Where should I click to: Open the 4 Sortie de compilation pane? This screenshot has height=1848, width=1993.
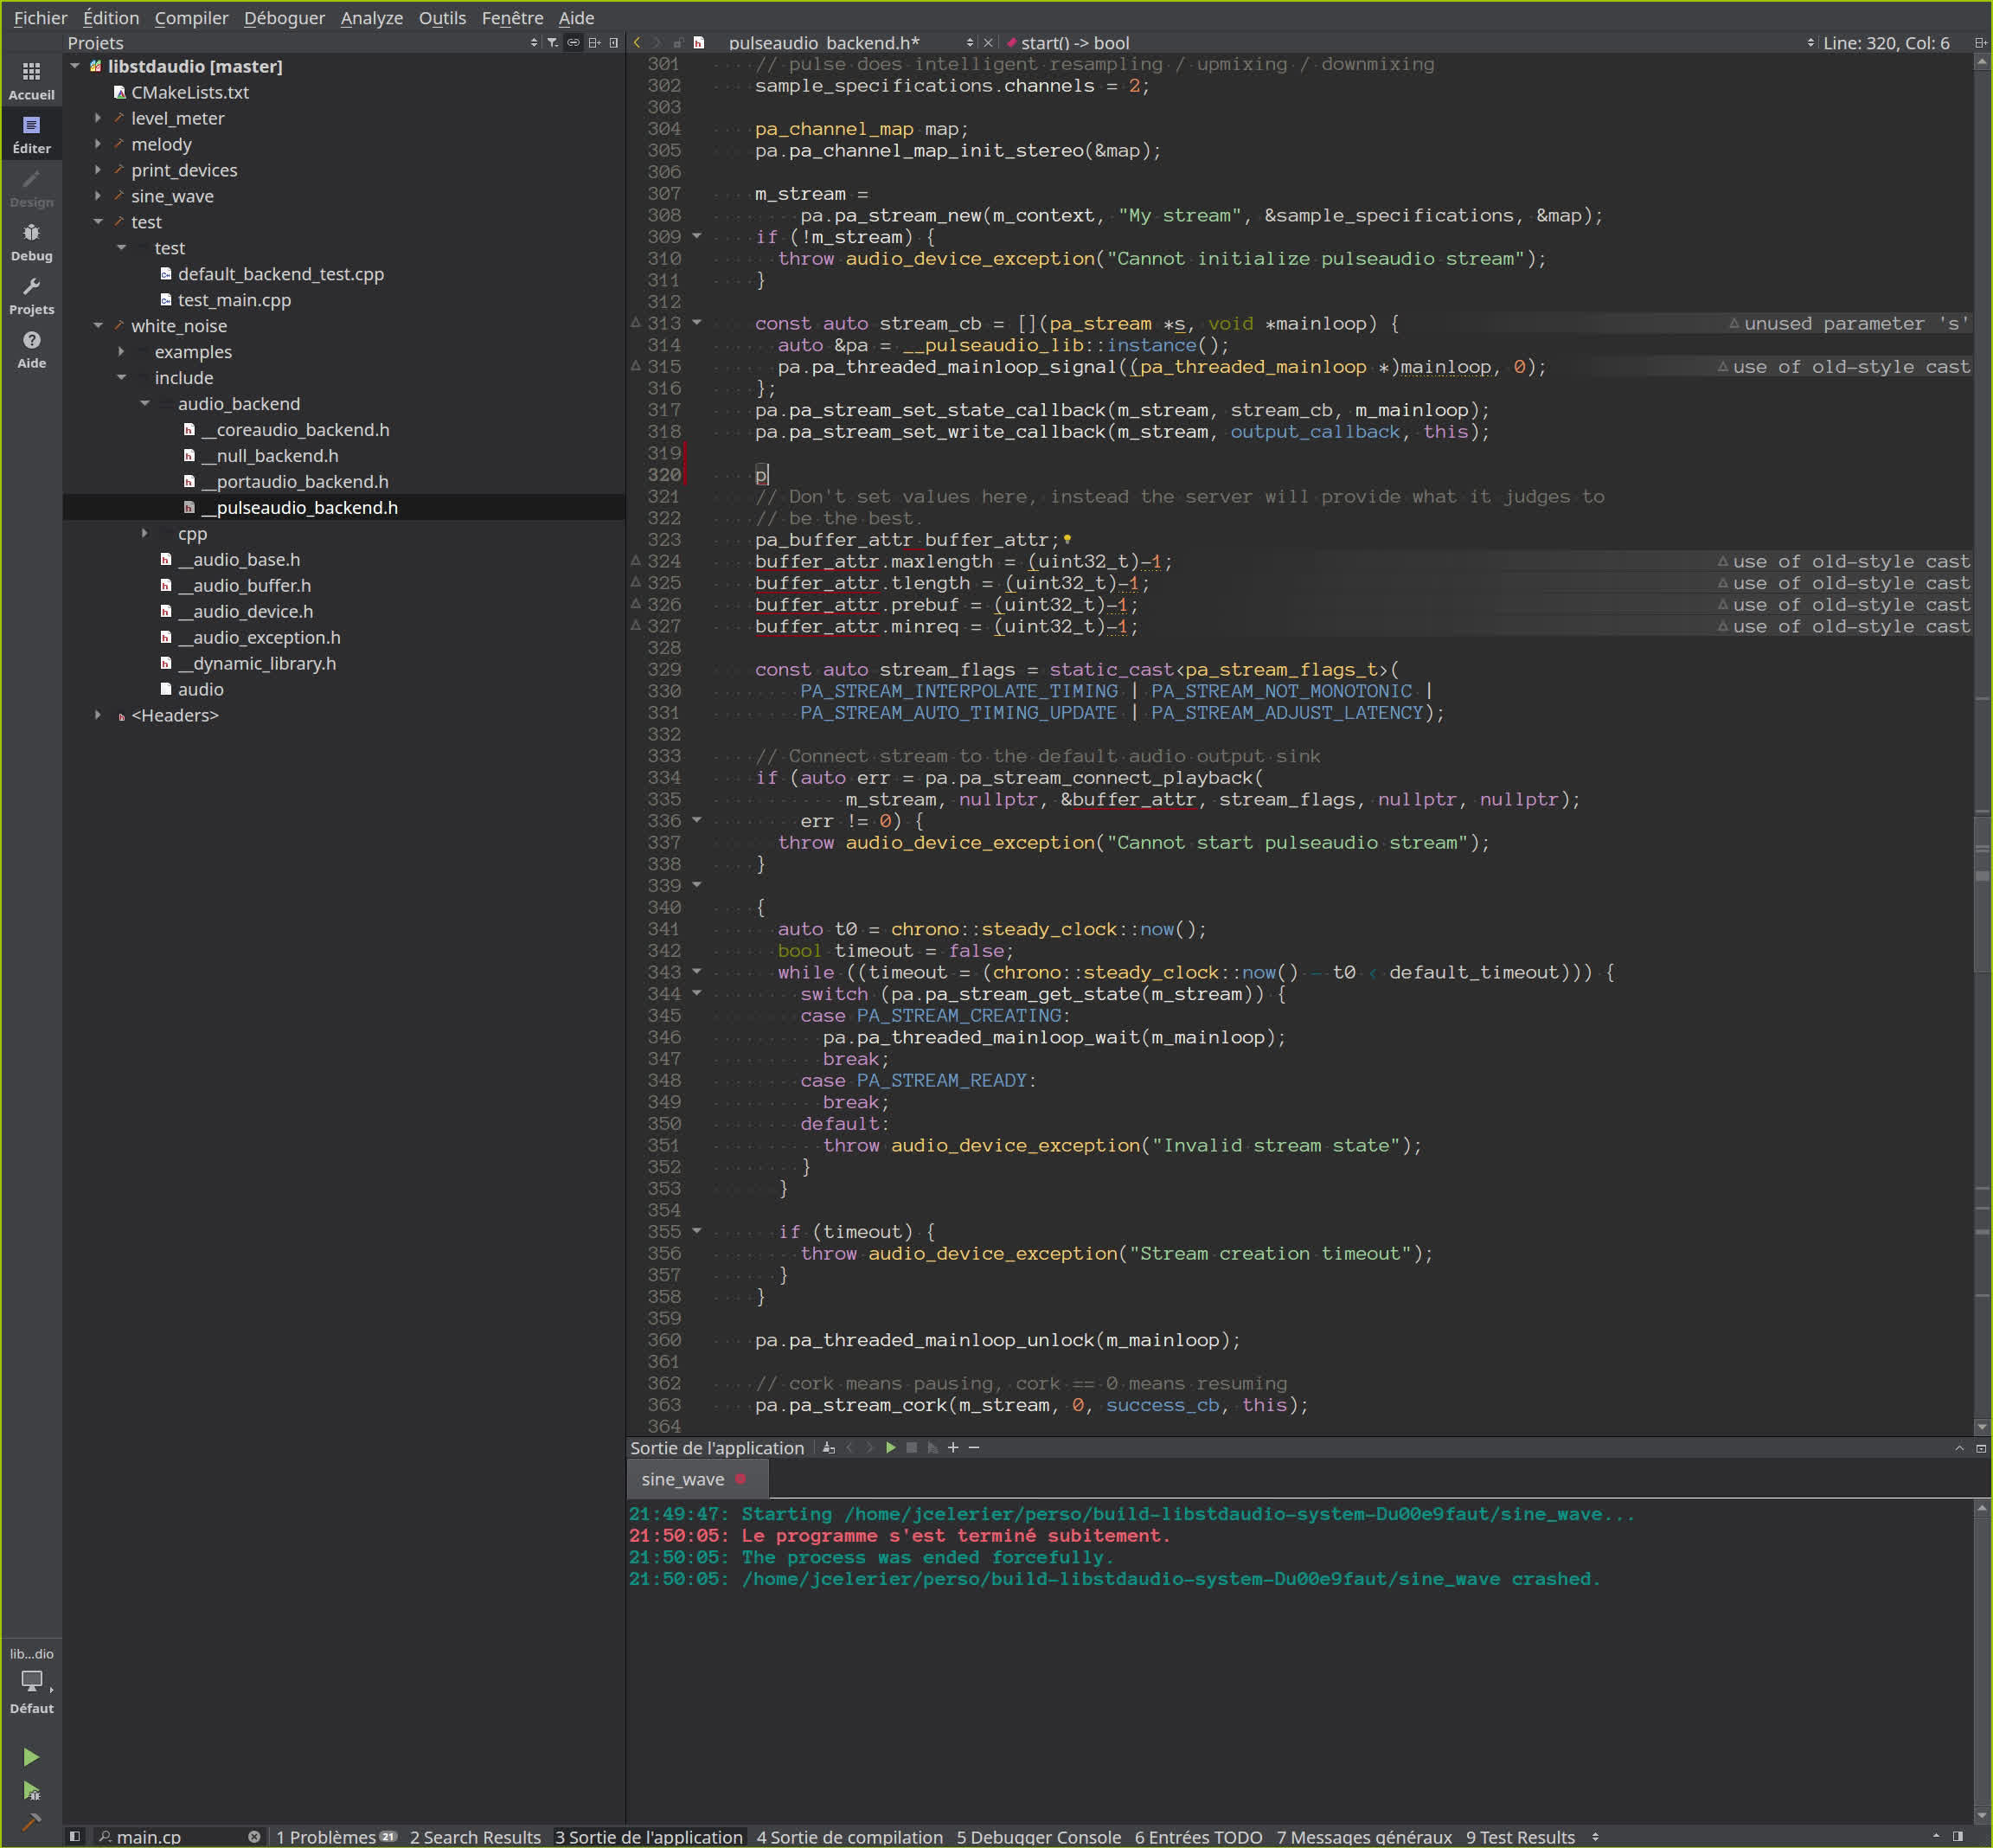click(x=849, y=1836)
